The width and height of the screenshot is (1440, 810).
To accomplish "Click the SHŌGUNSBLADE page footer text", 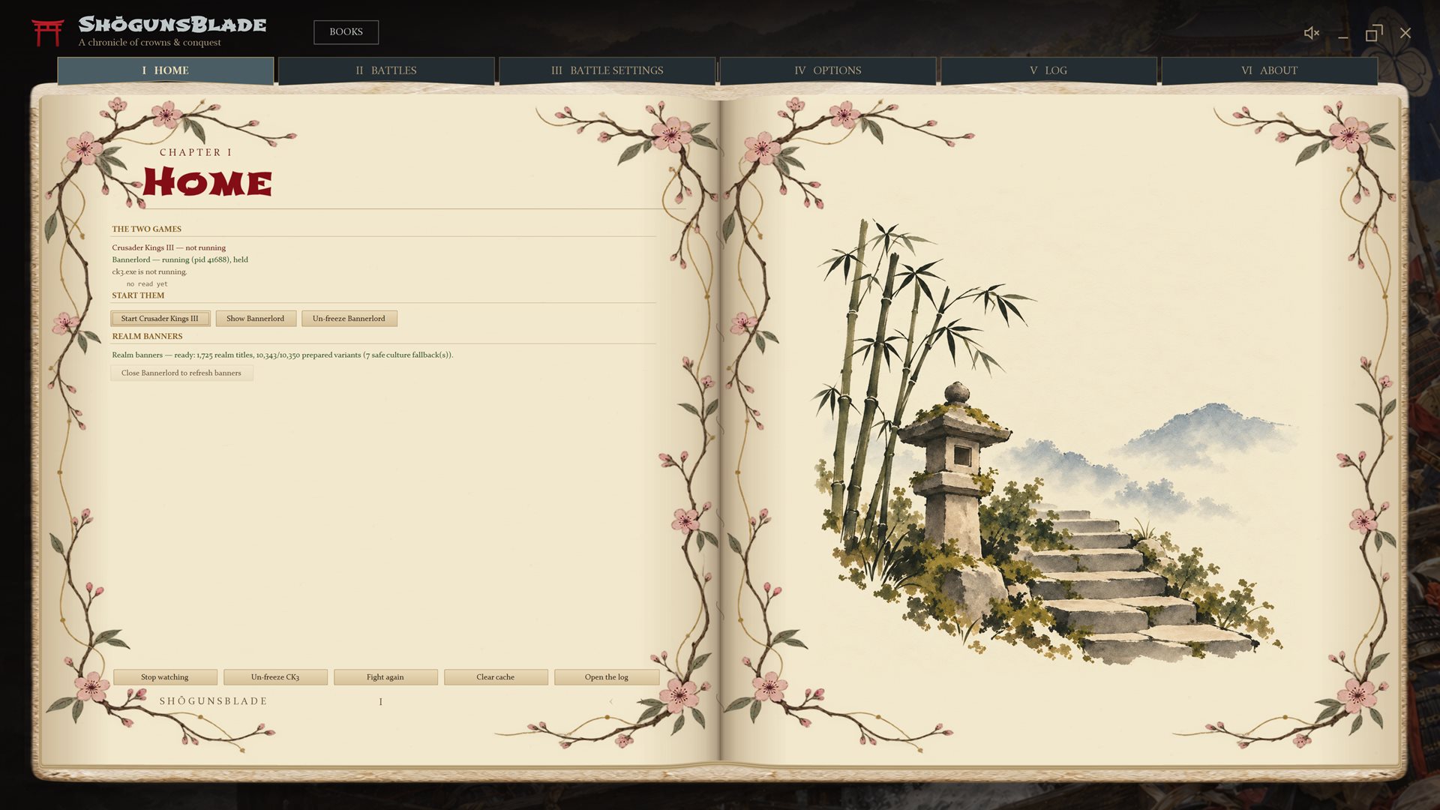I will (x=213, y=701).
